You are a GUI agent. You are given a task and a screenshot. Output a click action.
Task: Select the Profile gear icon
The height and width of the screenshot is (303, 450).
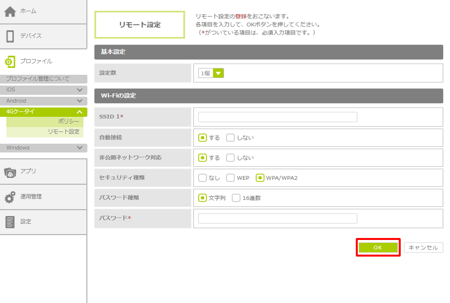[x=10, y=62]
